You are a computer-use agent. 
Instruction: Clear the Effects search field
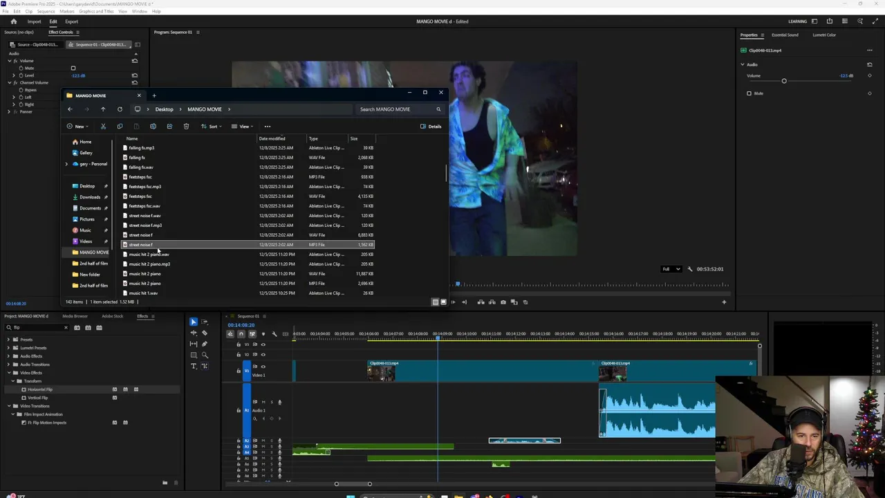click(x=66, y=328)
